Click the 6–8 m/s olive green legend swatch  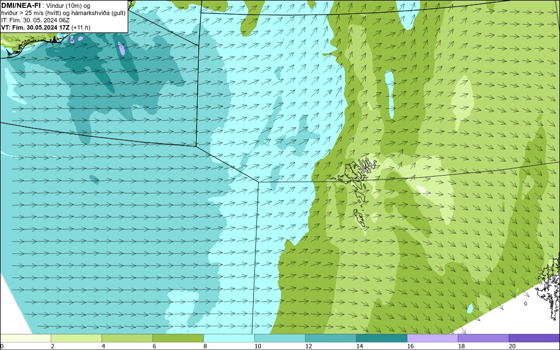(x=178, y=338)
